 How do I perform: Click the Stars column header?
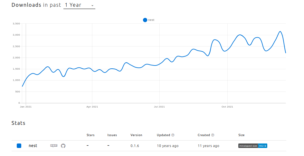click(90, 135)
